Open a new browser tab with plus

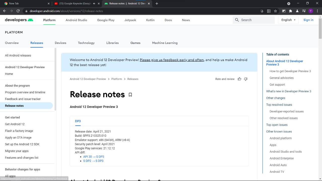157,4
